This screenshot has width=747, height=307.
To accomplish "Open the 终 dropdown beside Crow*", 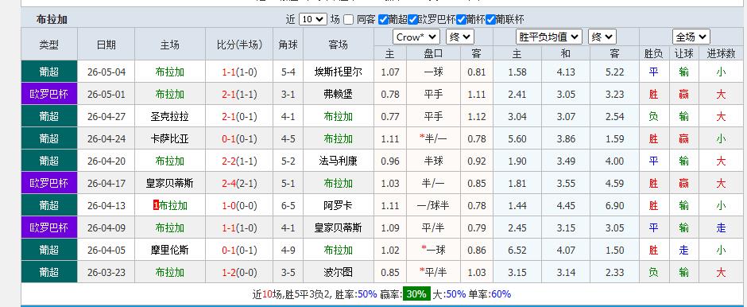I will point(460,37).
